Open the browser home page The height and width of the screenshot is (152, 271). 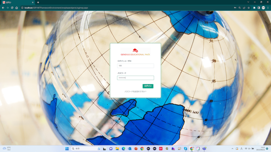[x=17, y=8]
